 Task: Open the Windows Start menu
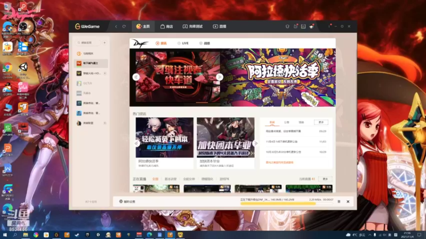coord(5,235)
